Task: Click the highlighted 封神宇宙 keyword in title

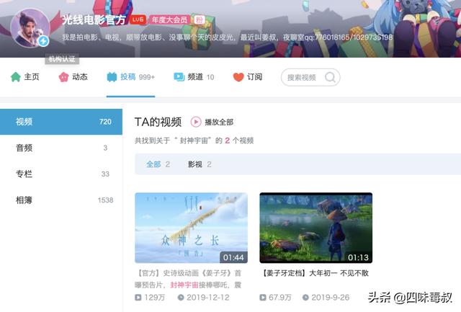Action: 184,285
